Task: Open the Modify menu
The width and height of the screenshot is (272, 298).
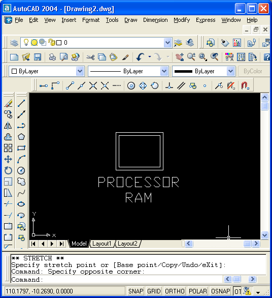Action: pyautogui.click(x=182, y=20)
